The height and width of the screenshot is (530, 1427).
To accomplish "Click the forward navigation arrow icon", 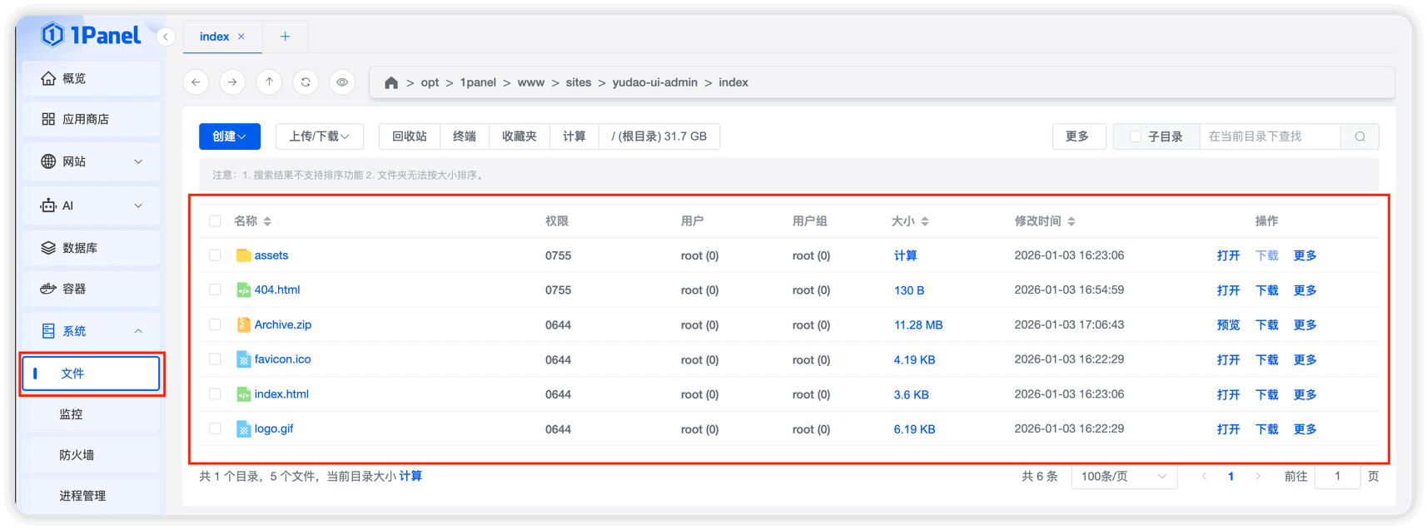I will pyautogui.click(x=232, y=82).
